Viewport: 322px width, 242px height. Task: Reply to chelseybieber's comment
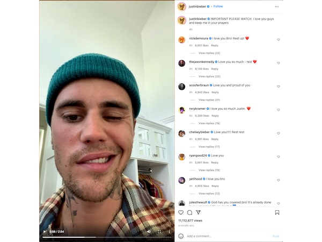215,139
